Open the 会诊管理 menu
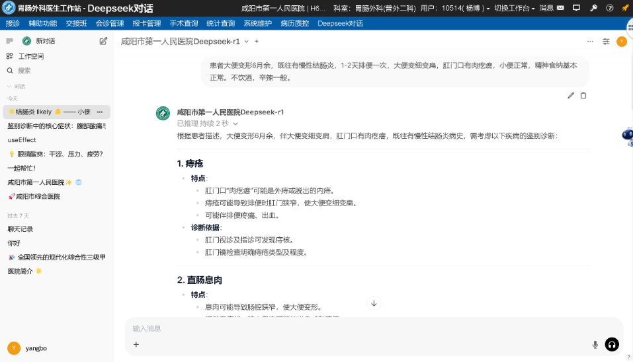 pyautogui.click(x=110, y=23)
